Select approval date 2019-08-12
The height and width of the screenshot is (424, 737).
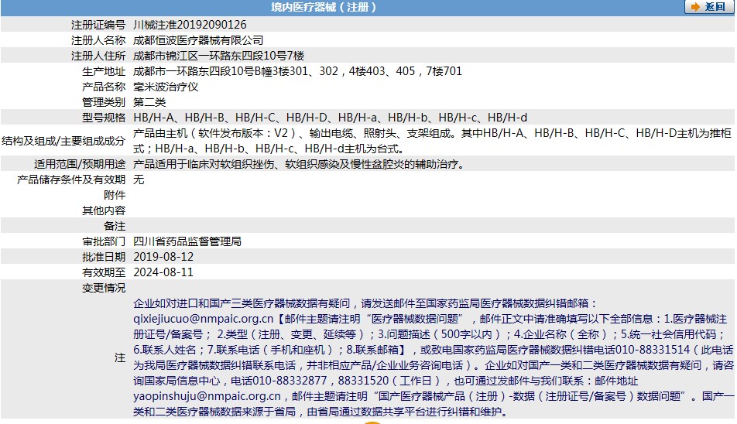pyautogui.click(x=163, y=257)
